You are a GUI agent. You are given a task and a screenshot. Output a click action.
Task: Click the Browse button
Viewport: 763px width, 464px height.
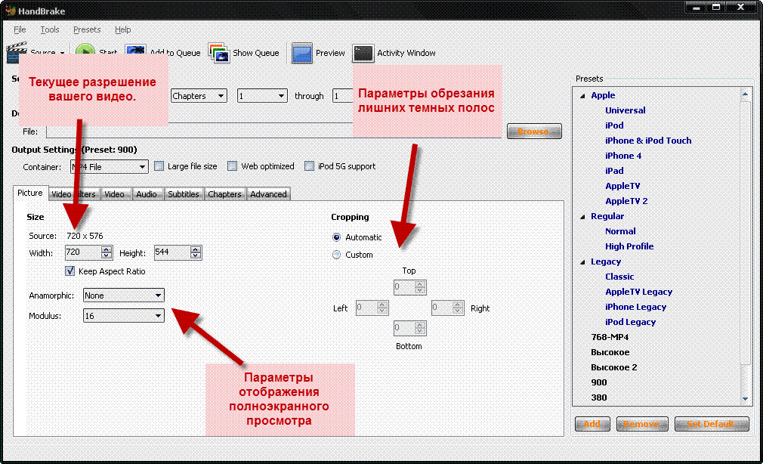(x=534, y=131)
